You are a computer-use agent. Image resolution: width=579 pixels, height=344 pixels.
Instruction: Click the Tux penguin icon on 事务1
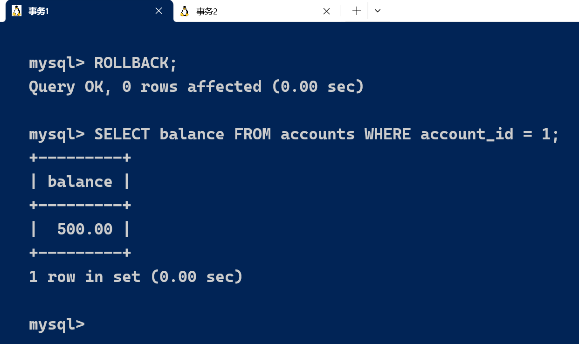pyautogui.click(x=17, y=11)
